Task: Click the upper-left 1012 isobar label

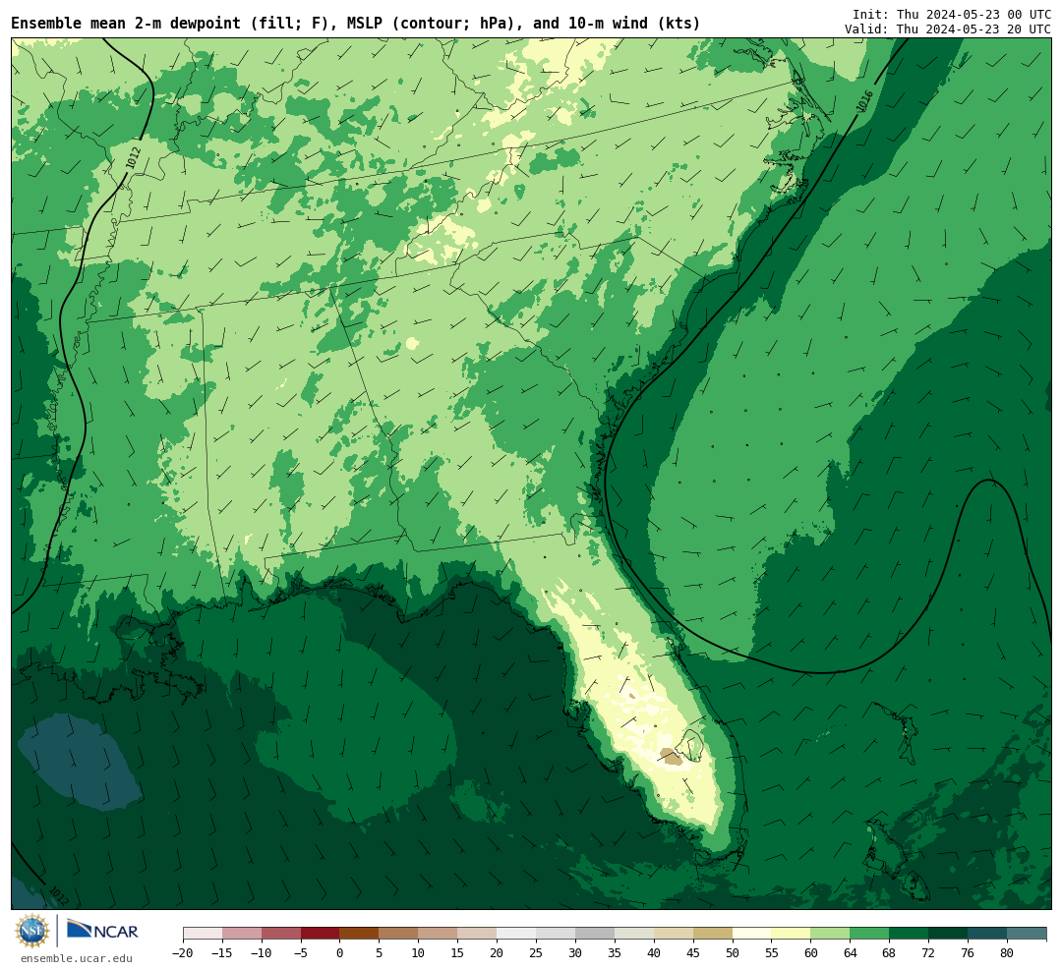Action: 134,158
